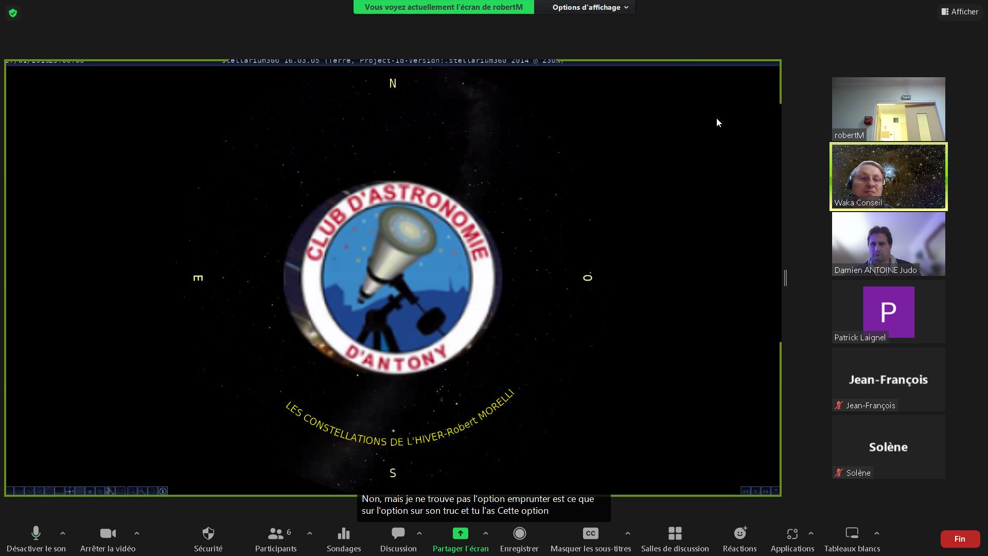The image size is (988, 556).
Task: Open the Afficher view menu
Action: pyautogui.click(x=960, y=11)
